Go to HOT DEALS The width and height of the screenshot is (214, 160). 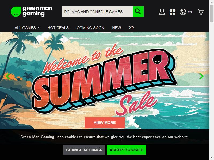58,28
